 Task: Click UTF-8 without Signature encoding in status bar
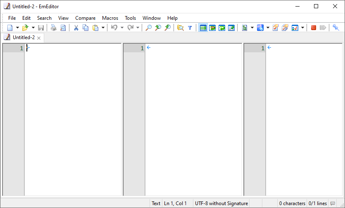221,203
